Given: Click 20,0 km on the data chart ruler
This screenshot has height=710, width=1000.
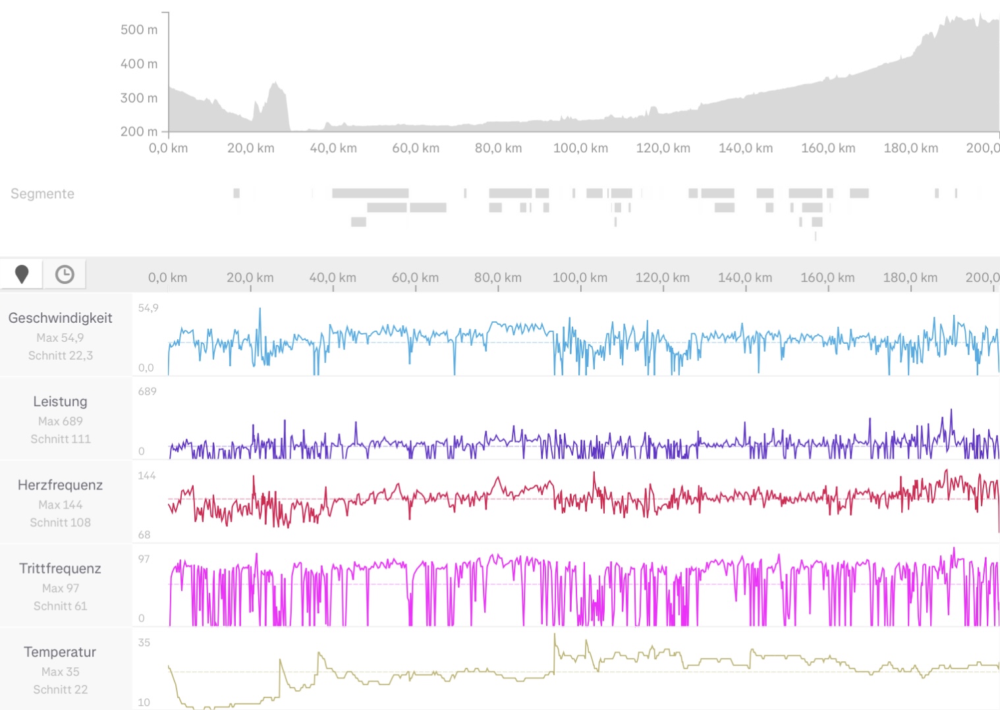Looking at the screenshot, I should click(x=250, y=278).
